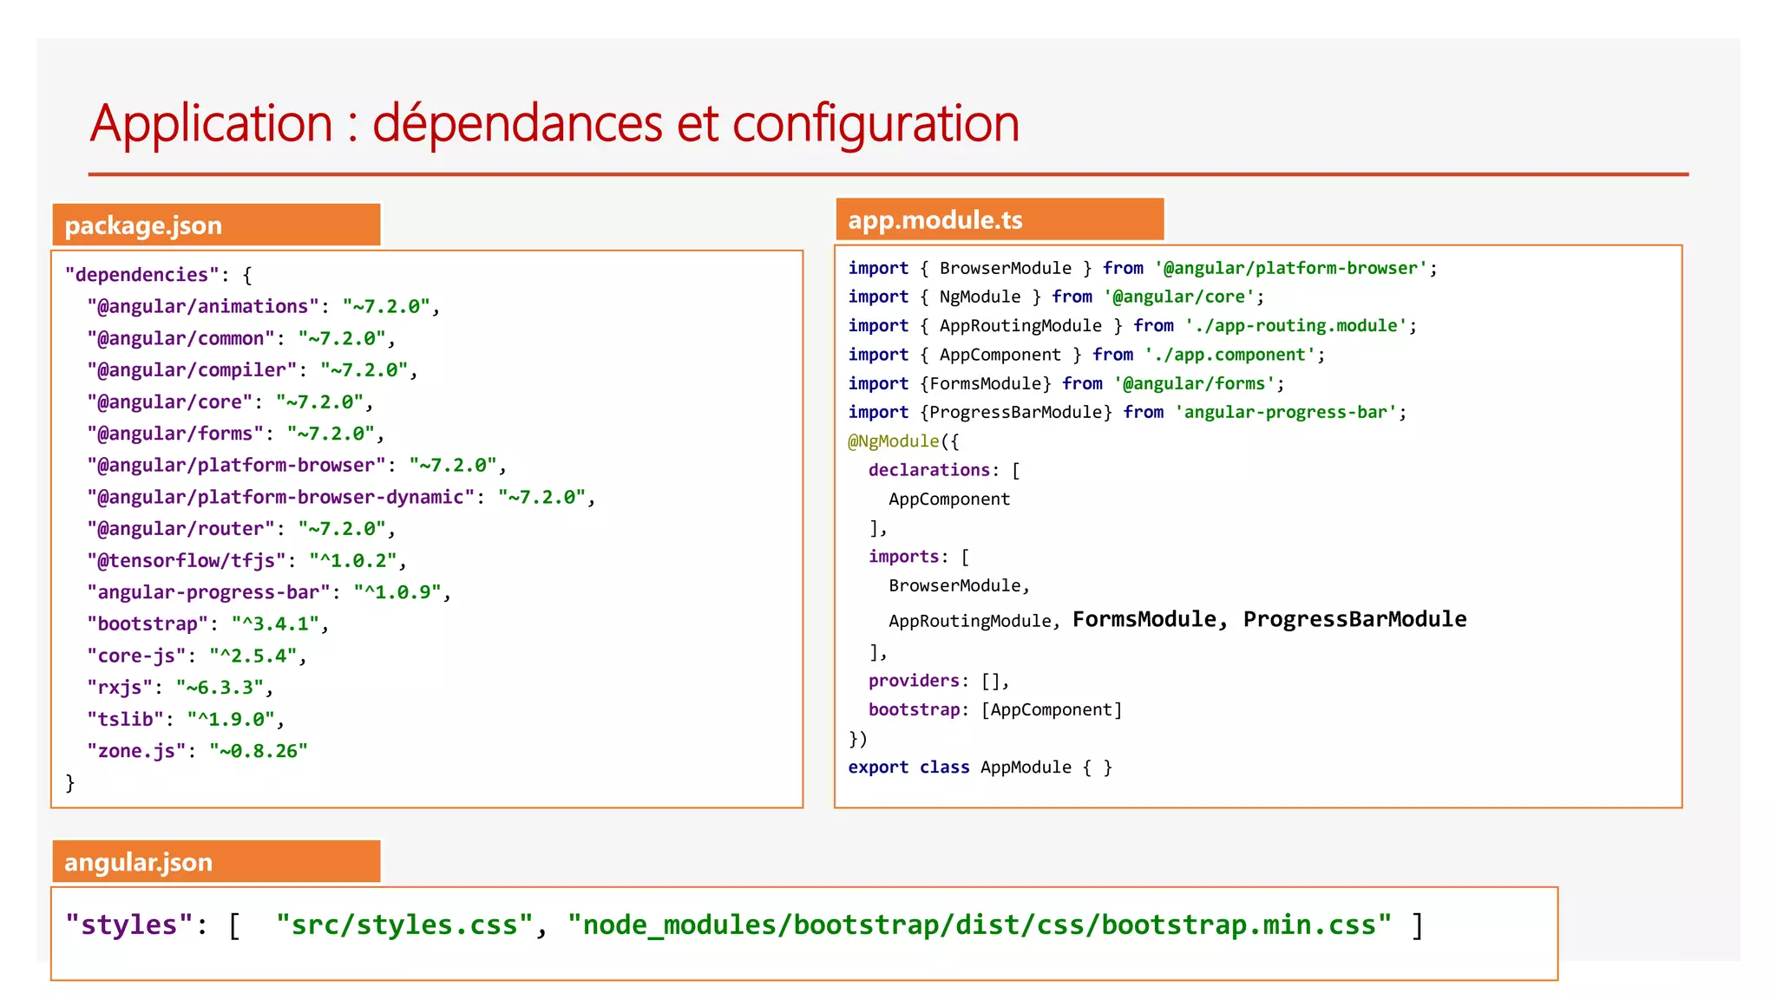This screenshot has height=999, width=1777.
Task: Click the "angular-progress-bar": "^1.0.9" line
Action: (x=269, y=592)
